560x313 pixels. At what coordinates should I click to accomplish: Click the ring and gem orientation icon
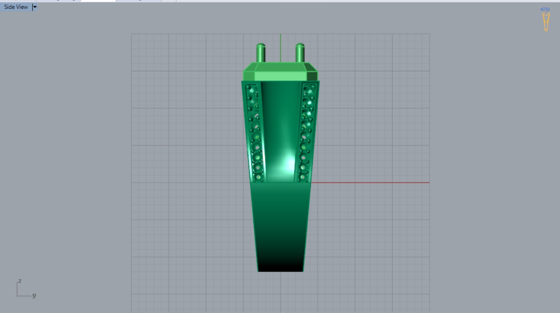tap(546, 19)
